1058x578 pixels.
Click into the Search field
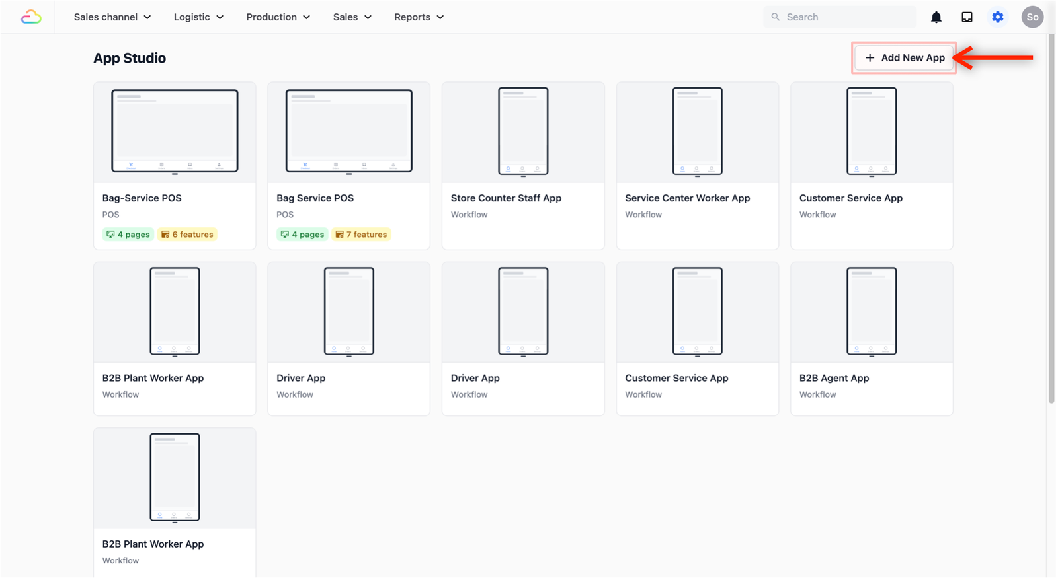point(840,17)
